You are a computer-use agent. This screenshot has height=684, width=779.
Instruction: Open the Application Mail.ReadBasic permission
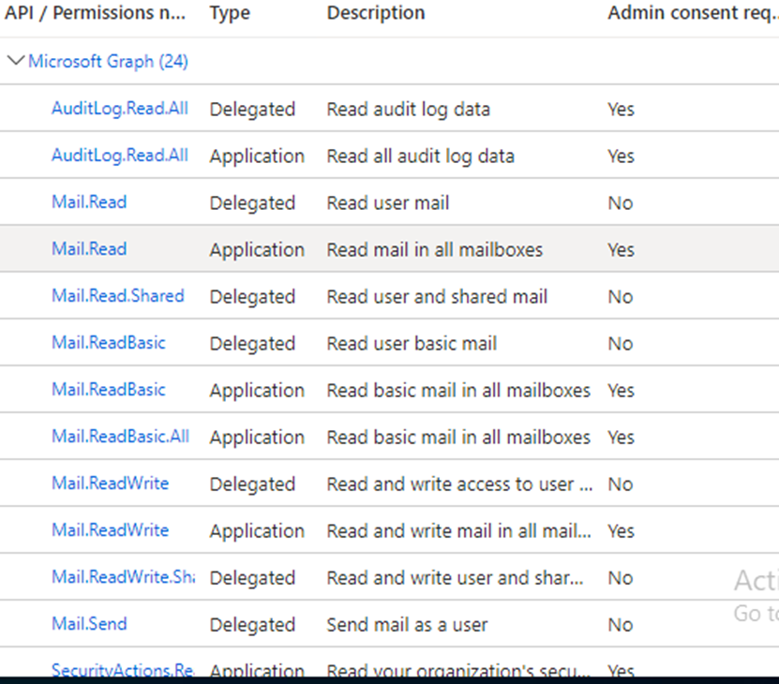(x=108, y=390)
